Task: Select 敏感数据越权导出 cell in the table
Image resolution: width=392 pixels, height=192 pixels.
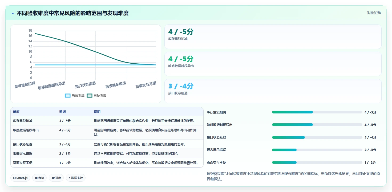Action: (x=26, y=130)
